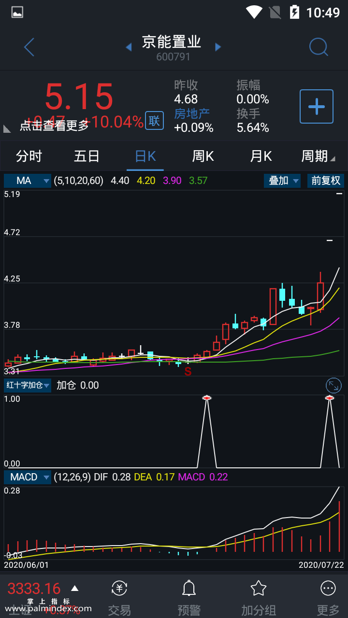This screenshot has width=348, height=618.
Task: Tap the 2020/07/22 end date label
Action: [x=321, y=564]
